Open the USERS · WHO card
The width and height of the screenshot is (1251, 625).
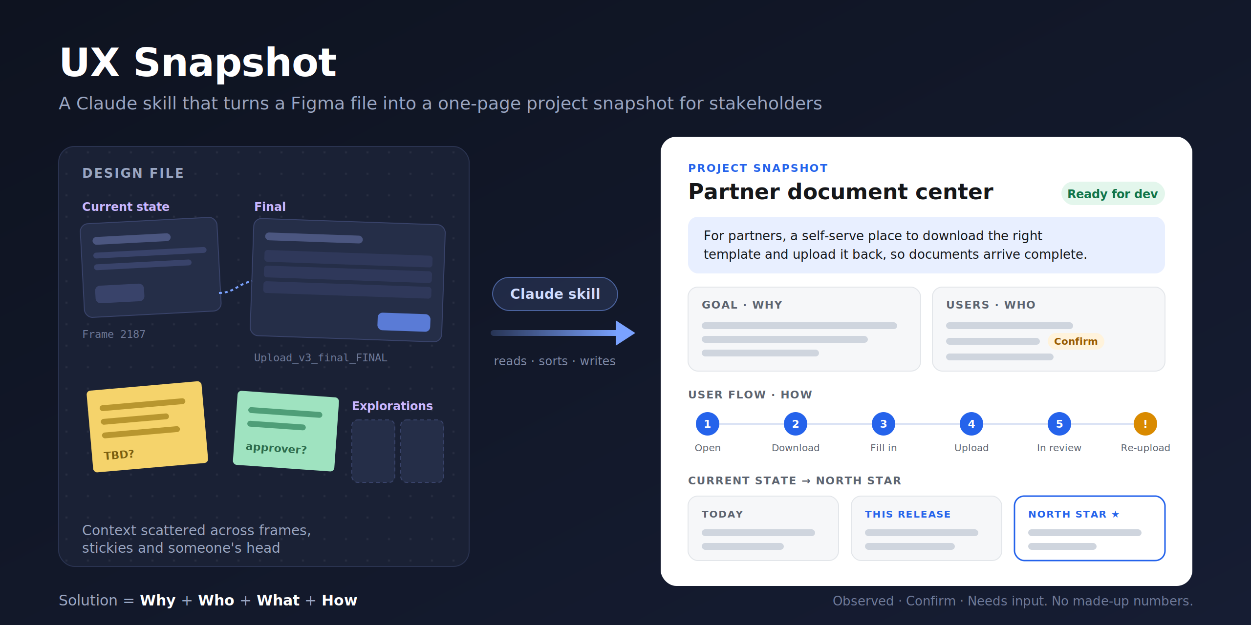[x=1048, y=329]
